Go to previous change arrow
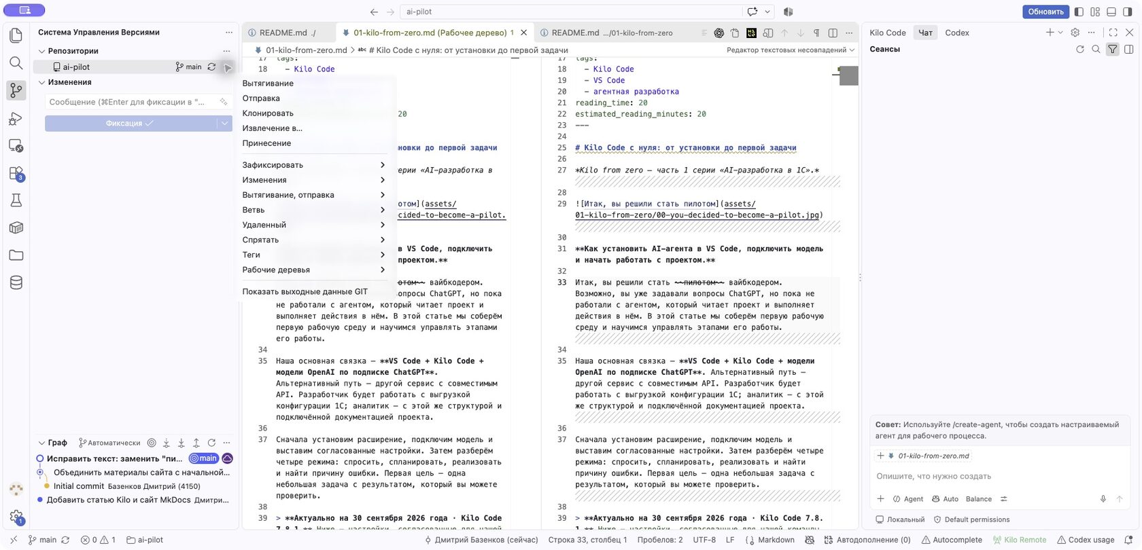This screenshot has height=550, width=1142. (x=784, y=33)
